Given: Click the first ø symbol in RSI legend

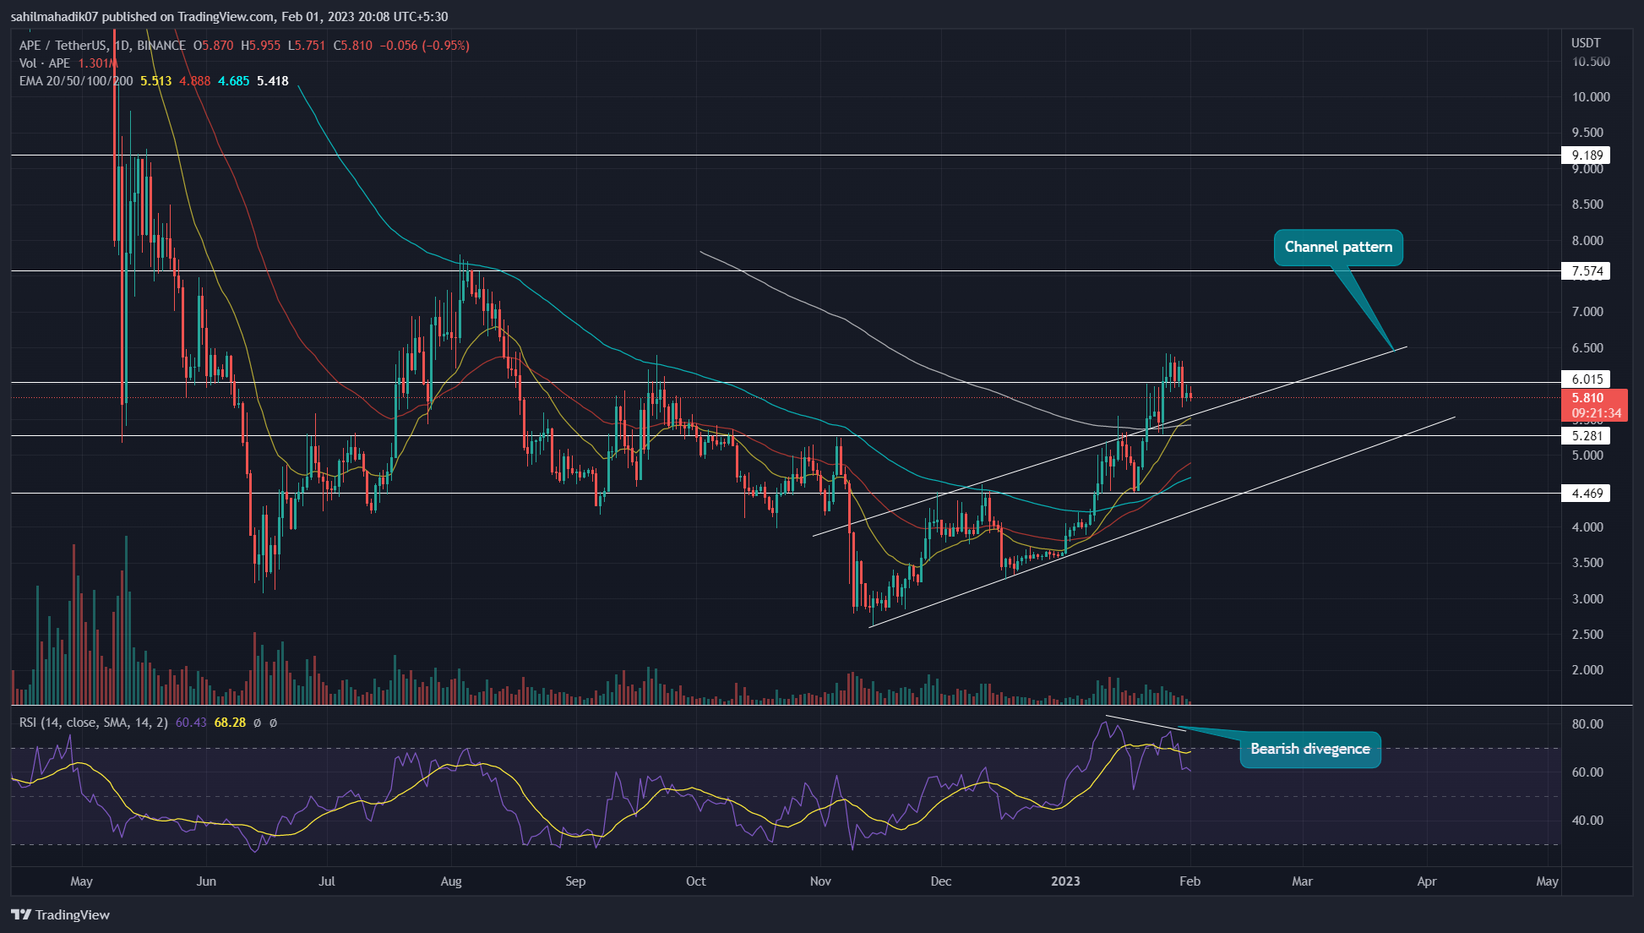Looking at the screenshot, I should coord(257,723).
